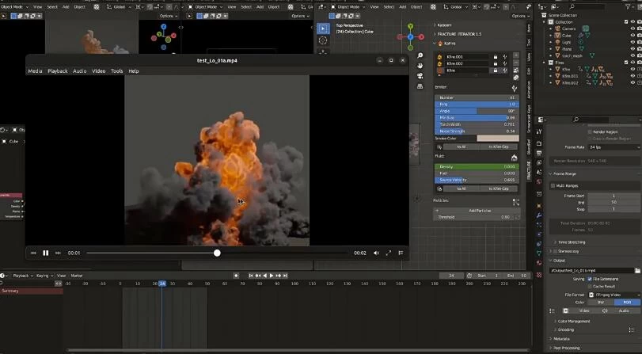Toggle the File Extensions checkbox

pyautogui.click(x=588, y=278)
